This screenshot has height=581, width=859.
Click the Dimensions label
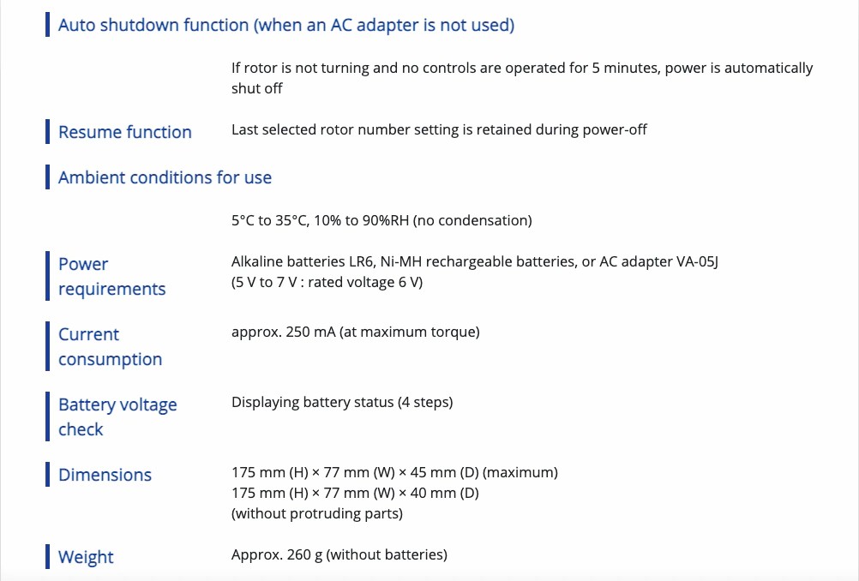(105, 475)
